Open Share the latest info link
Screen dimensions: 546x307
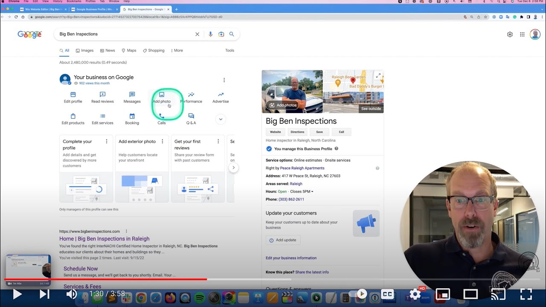312,272
